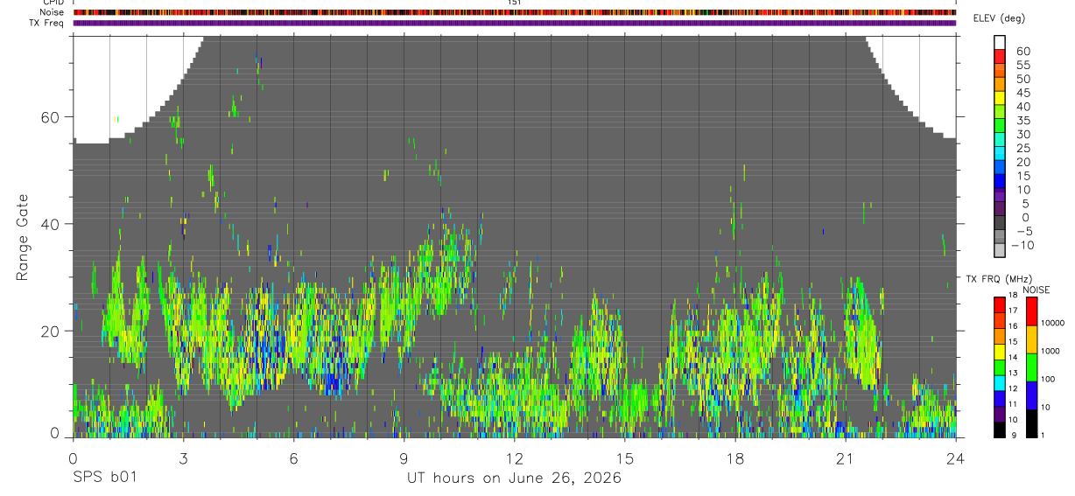This screenshot has height=496, width=1075.
Task: Click the TX Freq row label at top left
Action: [x=47, y=23]
